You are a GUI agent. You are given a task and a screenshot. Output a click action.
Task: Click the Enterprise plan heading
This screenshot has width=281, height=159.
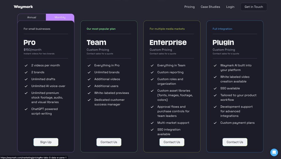tap(168, 43)
